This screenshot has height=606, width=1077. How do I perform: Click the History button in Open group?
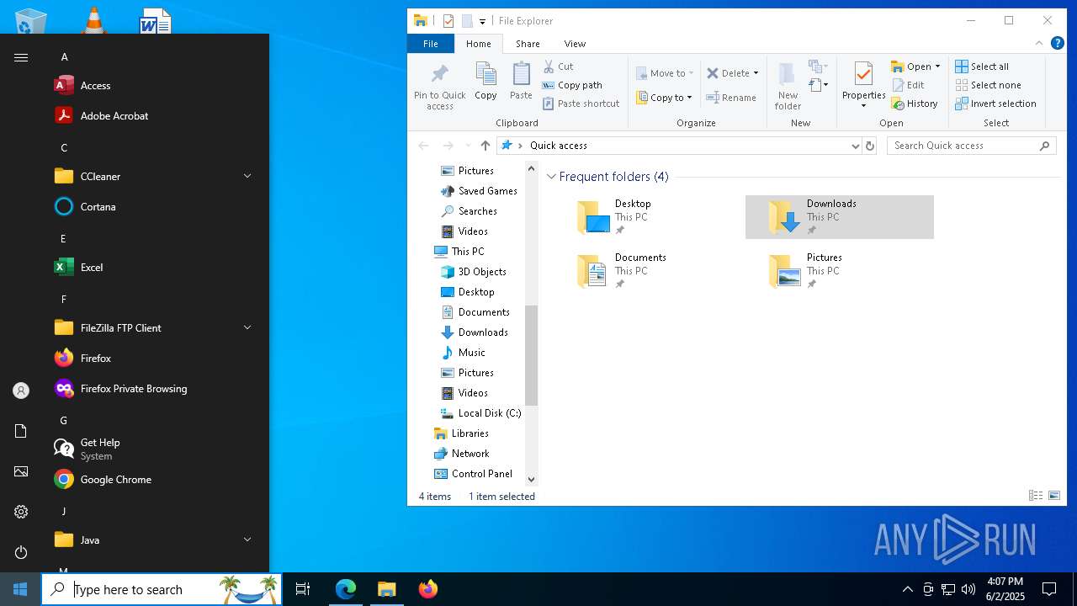coord(915,104)
